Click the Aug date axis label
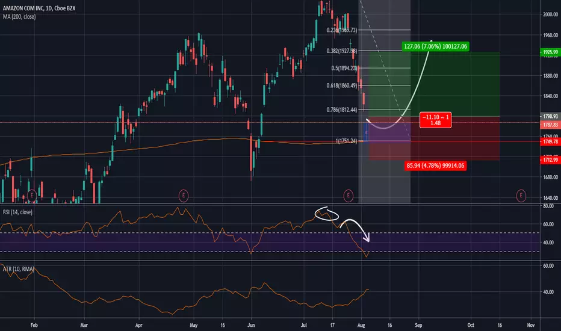This screenshot has width=561, height=331. point(361,325)
